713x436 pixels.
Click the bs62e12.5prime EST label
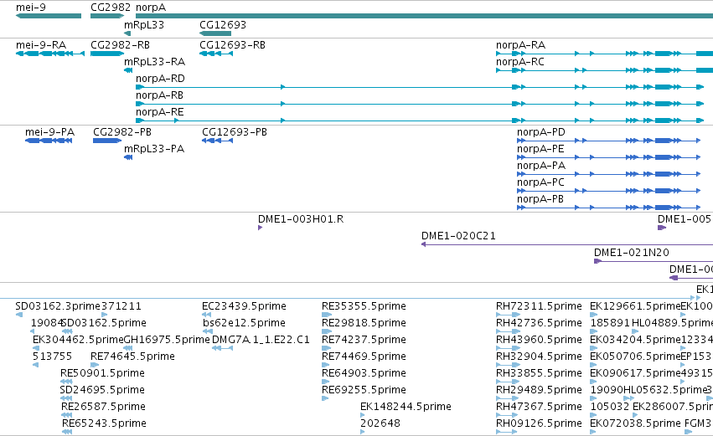[244, 323]
